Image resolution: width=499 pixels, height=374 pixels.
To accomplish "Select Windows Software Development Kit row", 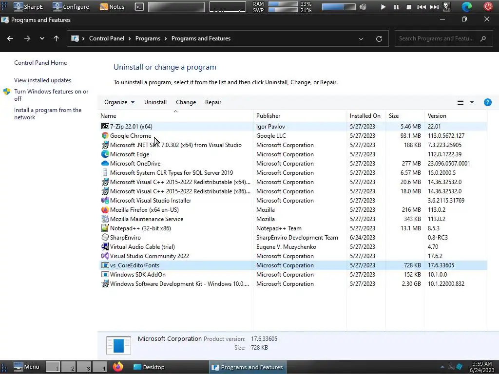I will (x=292, y=284).
